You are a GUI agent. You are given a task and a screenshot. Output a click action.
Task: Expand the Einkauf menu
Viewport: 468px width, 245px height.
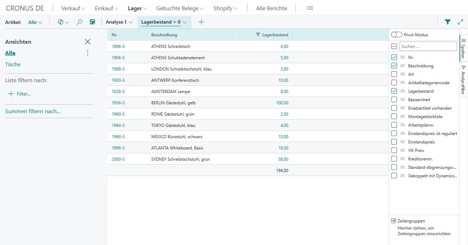(107, 8)
